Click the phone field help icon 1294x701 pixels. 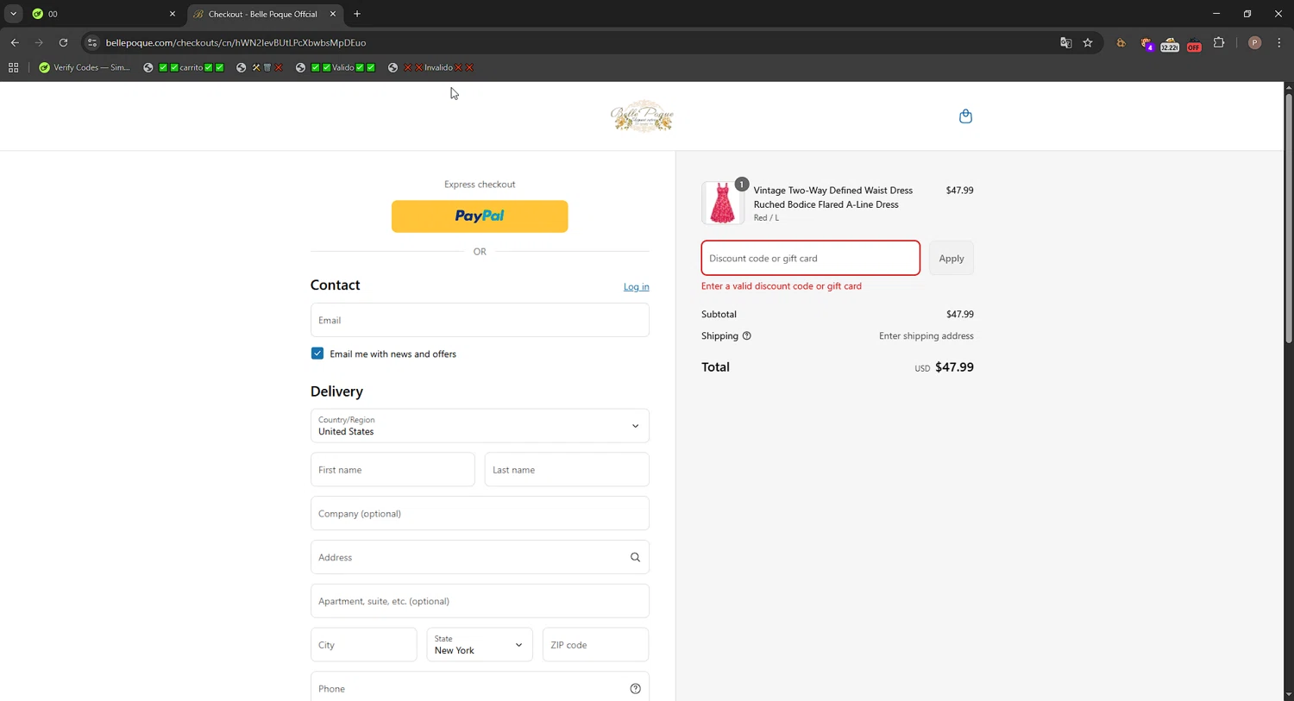[635, 689]
